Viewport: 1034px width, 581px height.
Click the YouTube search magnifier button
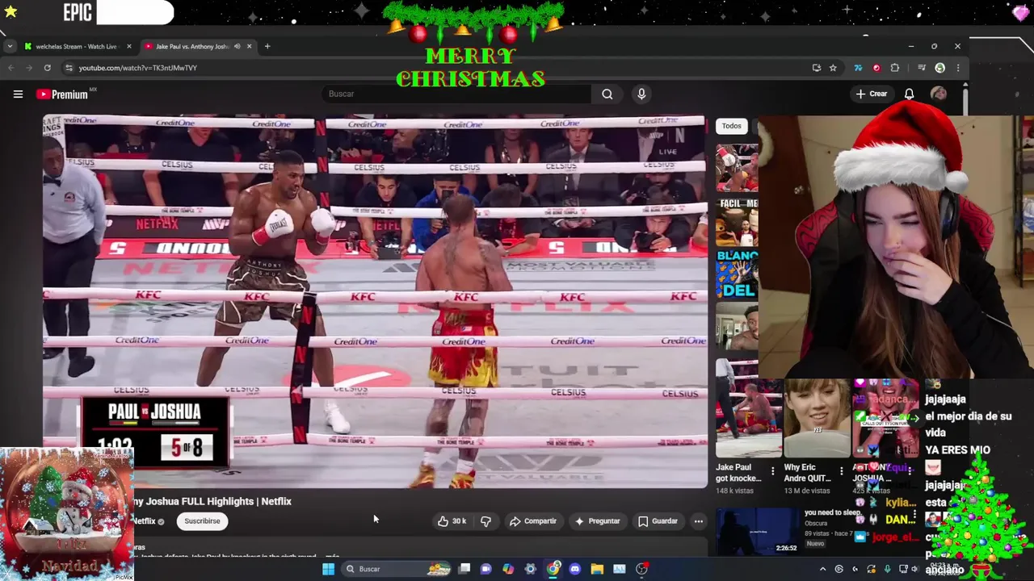607,94
